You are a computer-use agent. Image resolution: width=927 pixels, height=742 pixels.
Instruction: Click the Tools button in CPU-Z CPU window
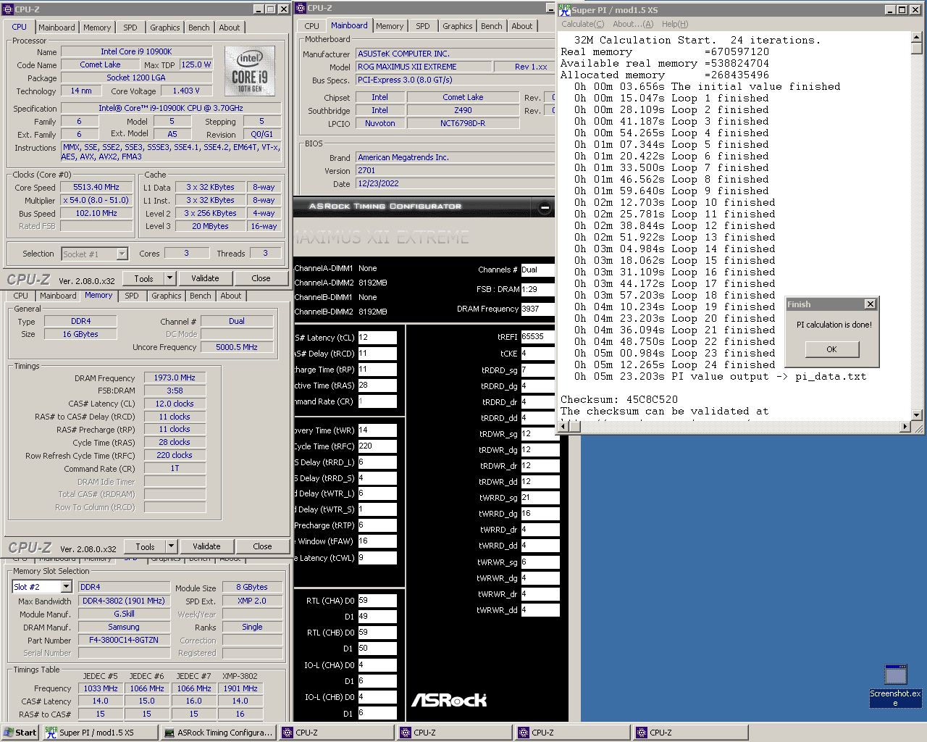pyautogui.click(x=143, y=278)
